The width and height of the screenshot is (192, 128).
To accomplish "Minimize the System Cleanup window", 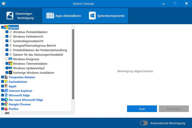I will (163, 3).
